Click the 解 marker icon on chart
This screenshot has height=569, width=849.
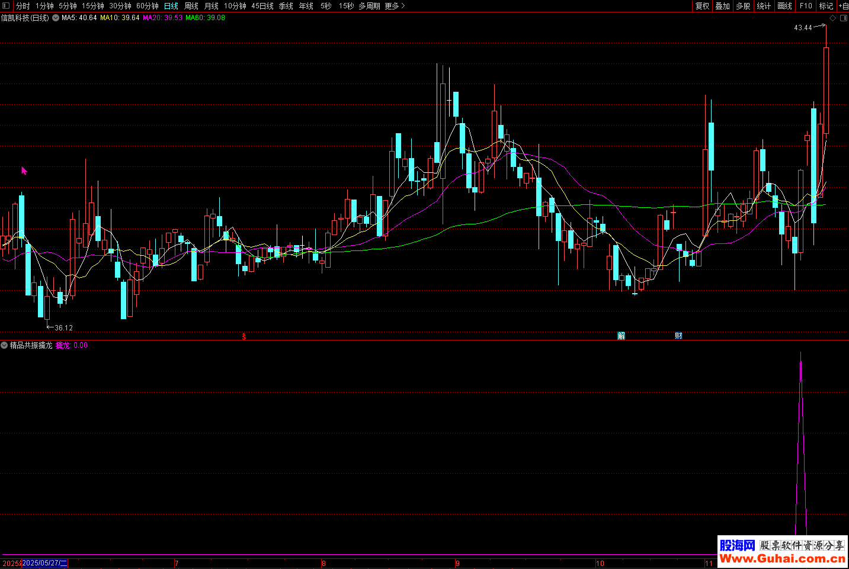(x=621, y=336)
